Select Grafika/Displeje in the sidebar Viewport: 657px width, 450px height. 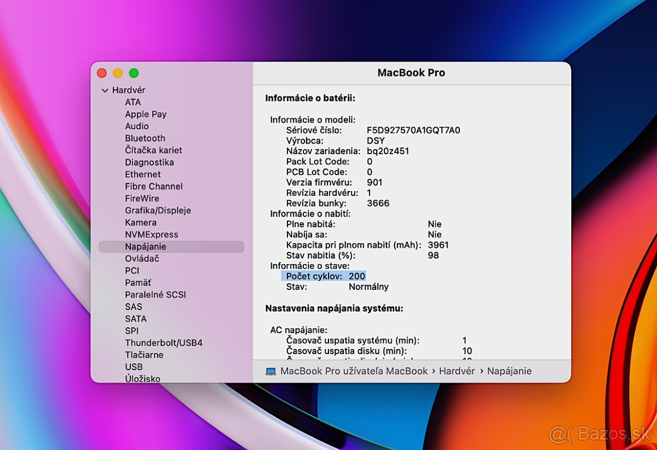(x=158, y=210)
